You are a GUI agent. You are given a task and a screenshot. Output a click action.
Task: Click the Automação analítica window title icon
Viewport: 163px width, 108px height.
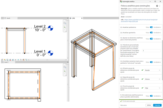(121, 2)
